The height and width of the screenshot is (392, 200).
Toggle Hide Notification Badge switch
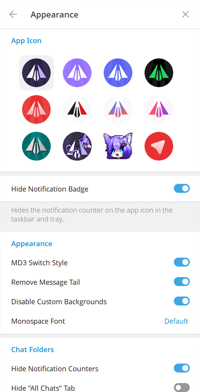point(182,189)
